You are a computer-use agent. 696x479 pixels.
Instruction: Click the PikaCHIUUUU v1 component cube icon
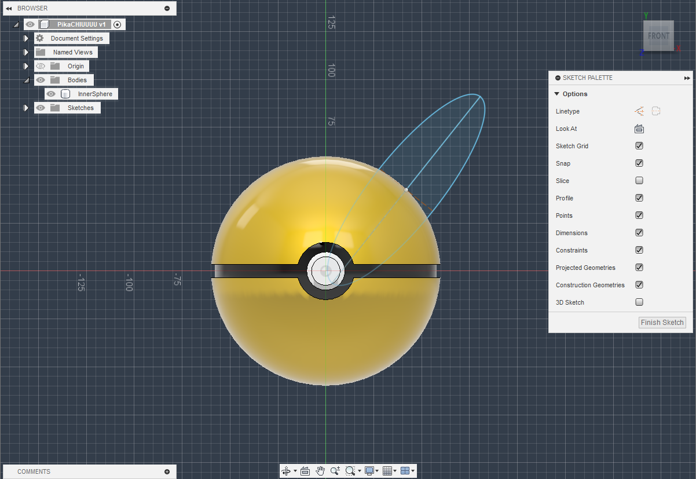(x=44, y=24)
